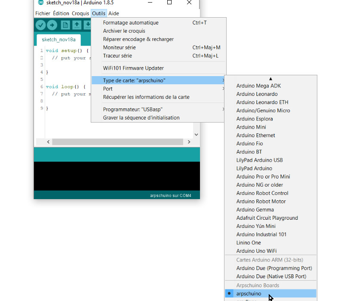Click code line 1 void setup()
344x301 pixels.
pyautogui.click(x=67, y=51)
